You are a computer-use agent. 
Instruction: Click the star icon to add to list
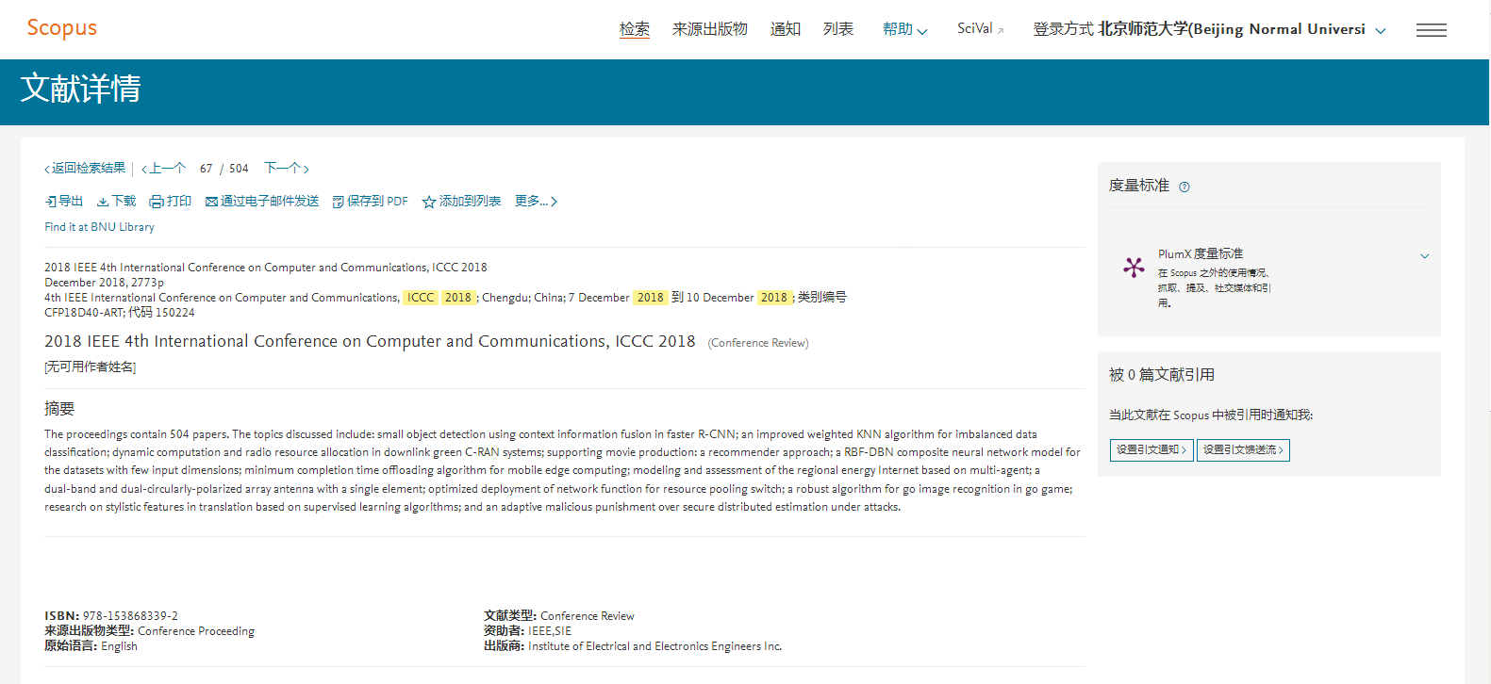pyautogui.click(x=429, y=202)
